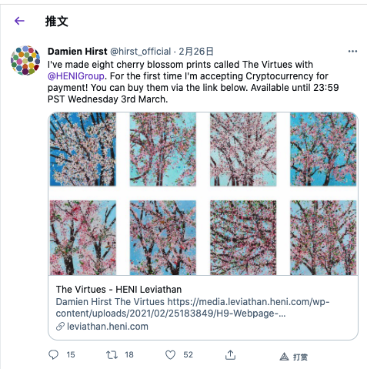Open the 2月26日 tweet date link
Screen dimensions: 367x369
tap(196, 52)
